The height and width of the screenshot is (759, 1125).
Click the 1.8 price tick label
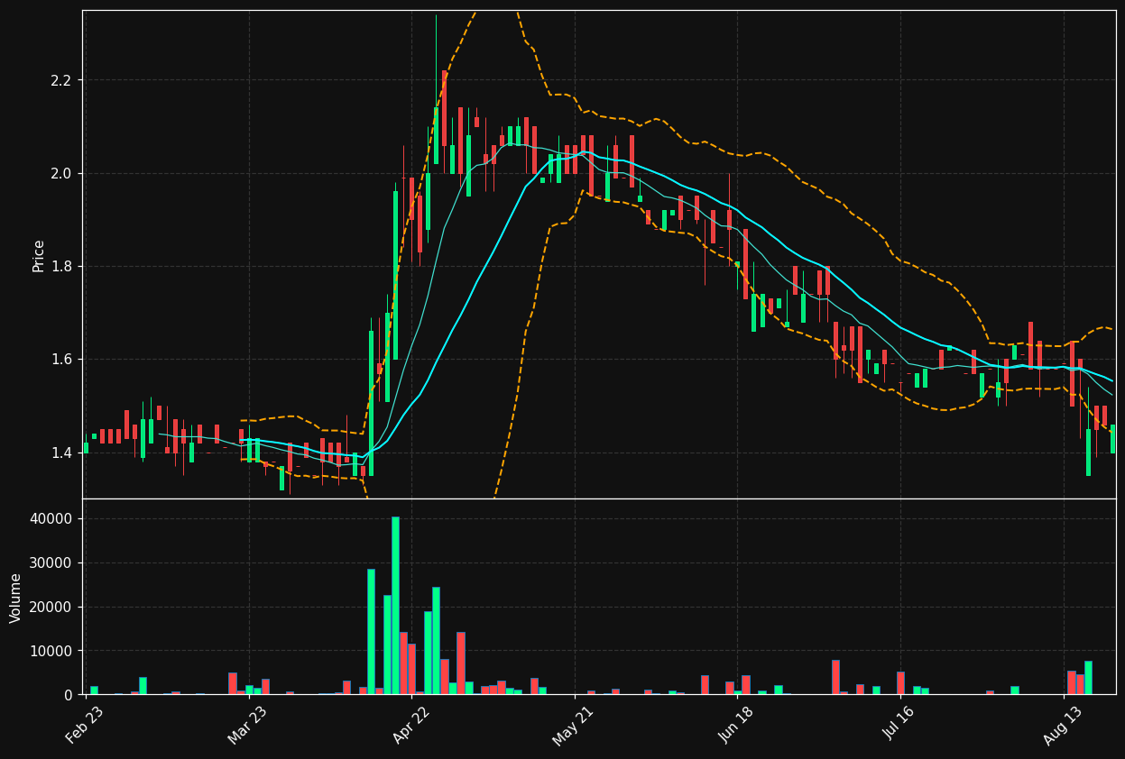tap(63, 267)
